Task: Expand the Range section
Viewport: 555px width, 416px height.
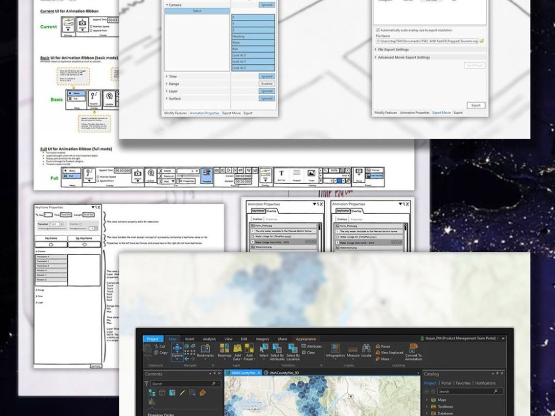Action: tap(167, 84)
